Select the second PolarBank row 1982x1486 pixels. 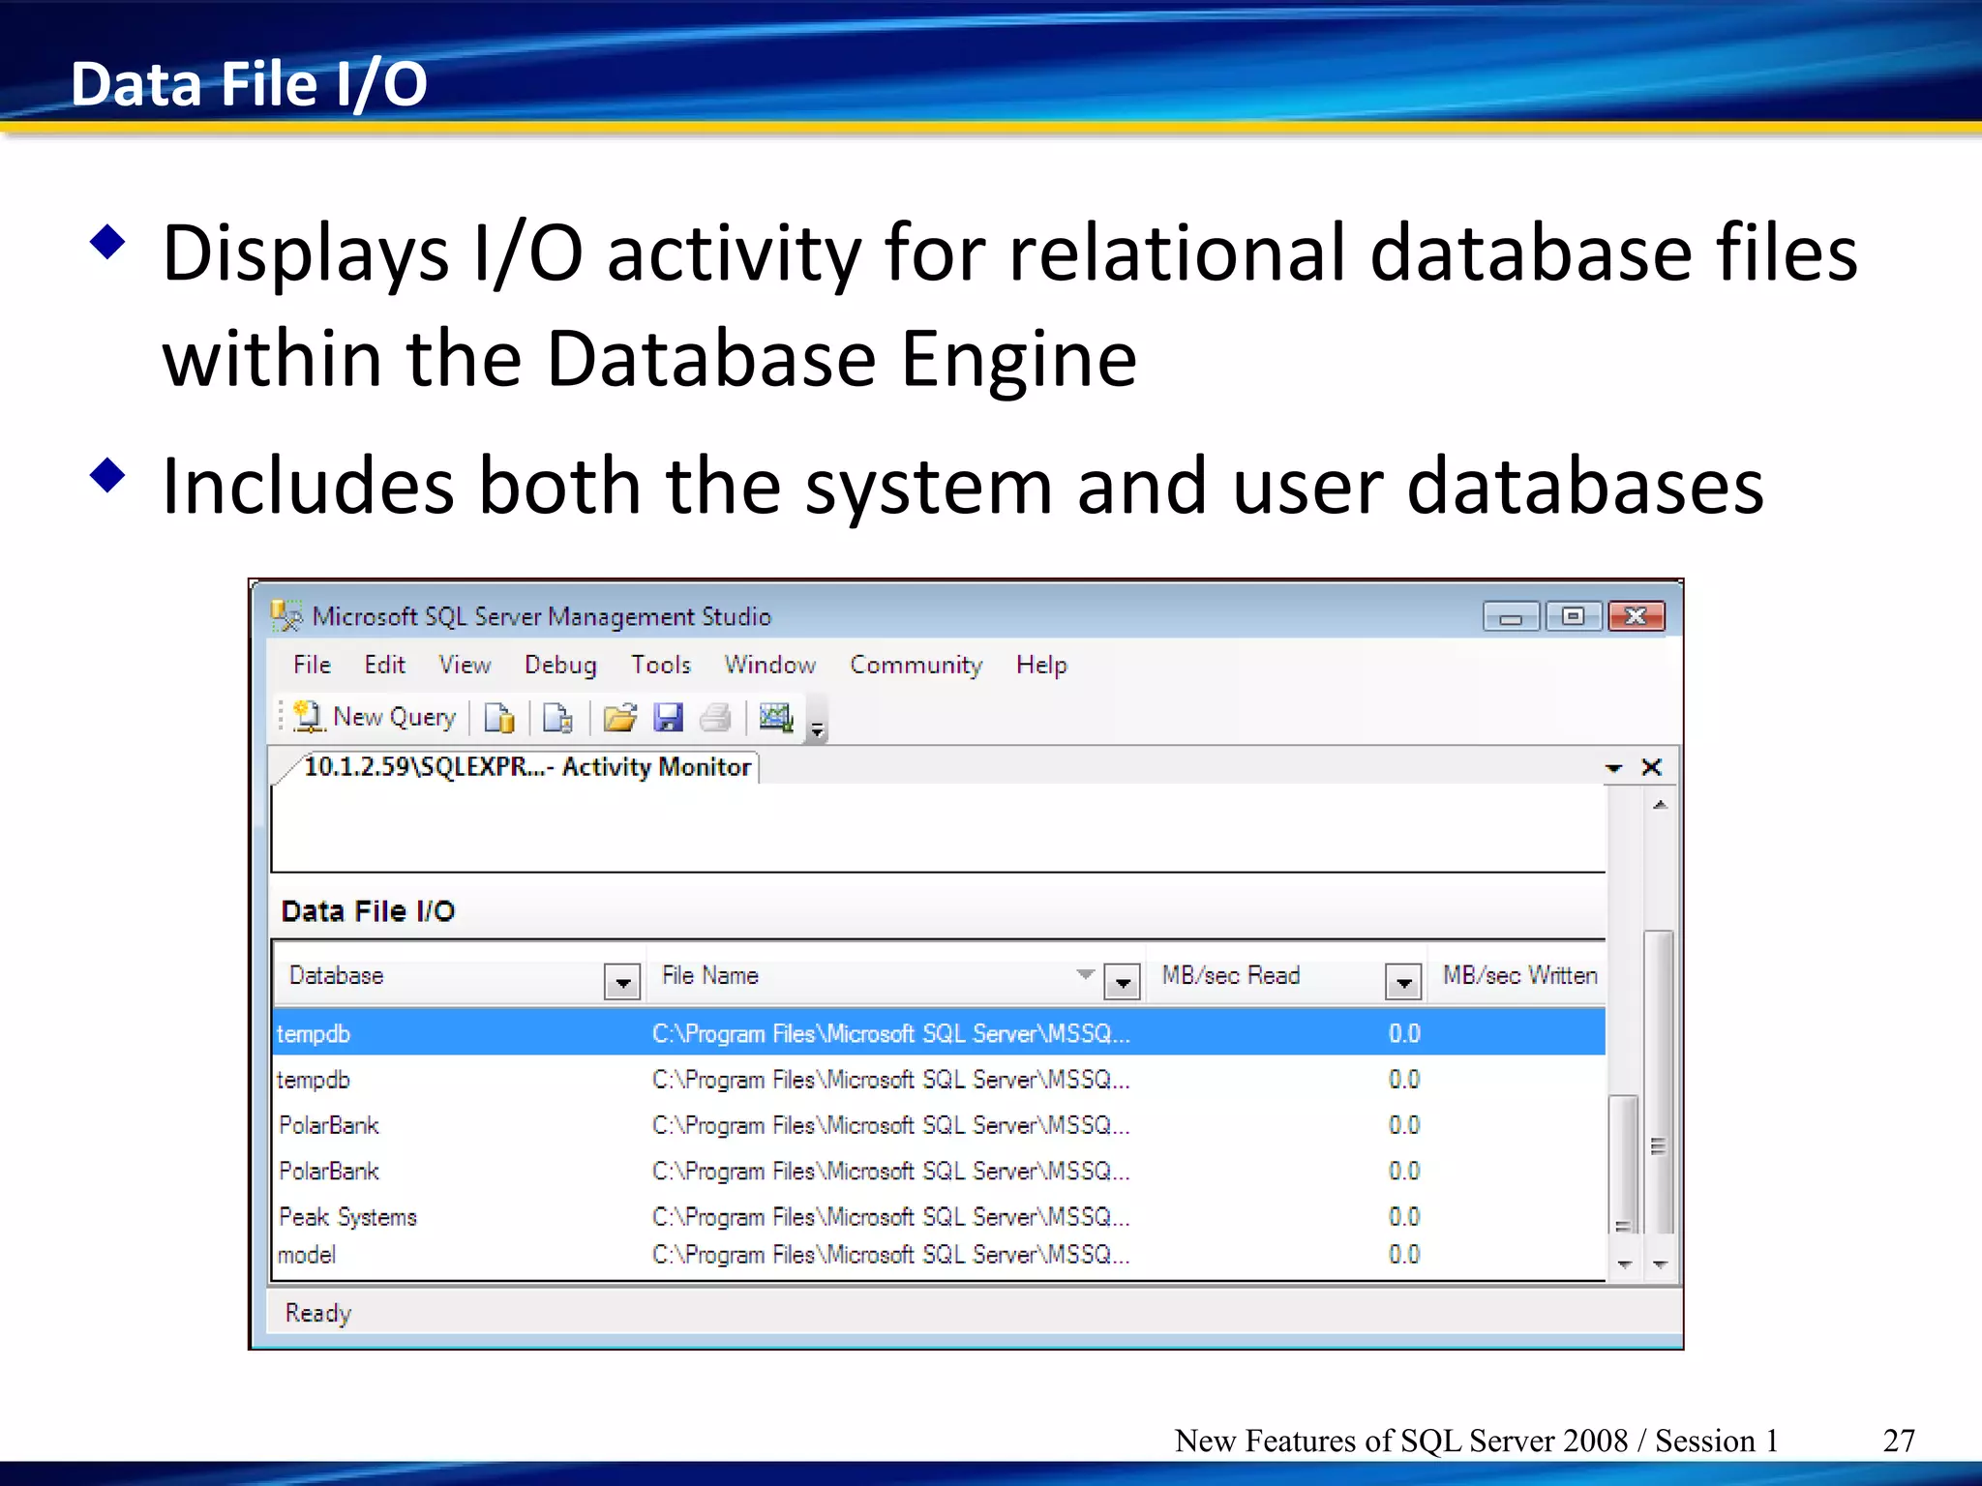939,1172
